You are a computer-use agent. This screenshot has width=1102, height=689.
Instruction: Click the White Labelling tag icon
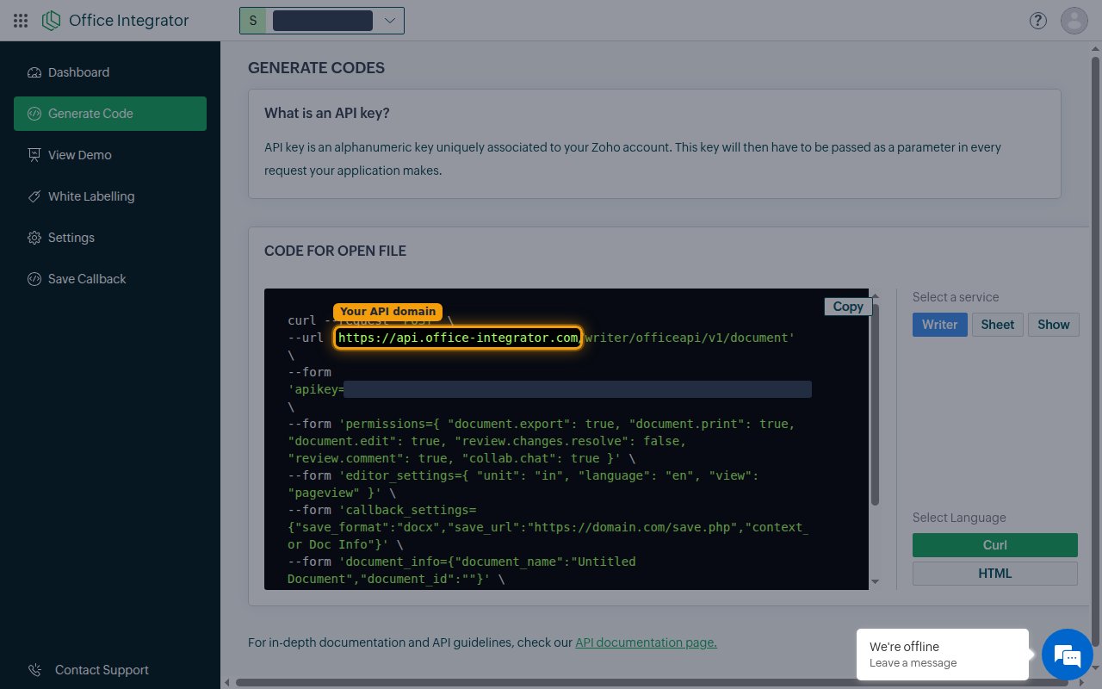(34, 196)
